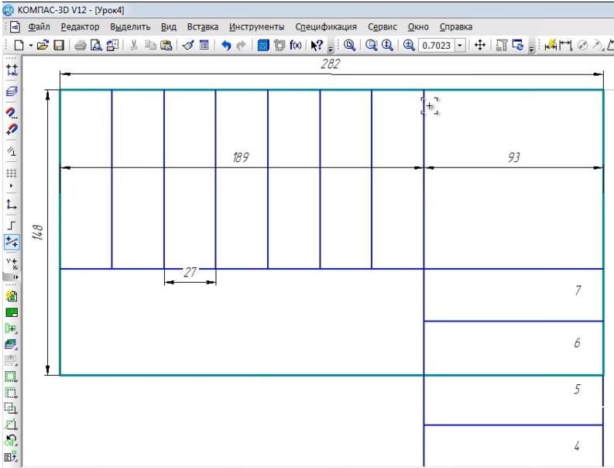Open the layers manager icon

coord(11,91)
